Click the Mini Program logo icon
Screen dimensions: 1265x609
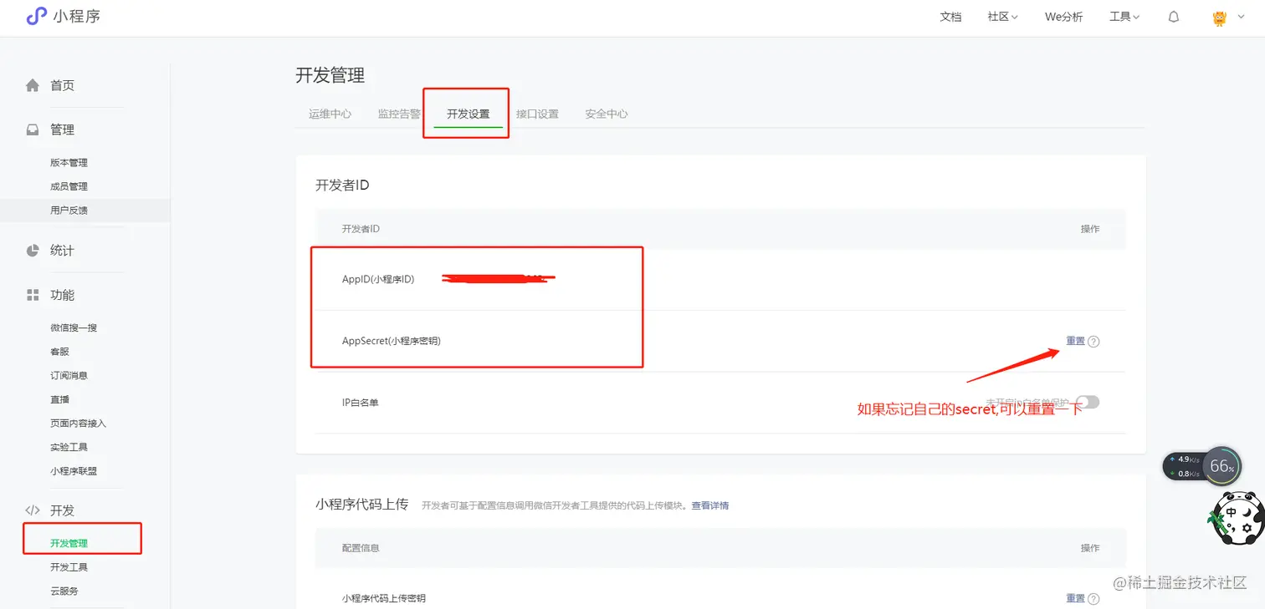pos(36,16)
